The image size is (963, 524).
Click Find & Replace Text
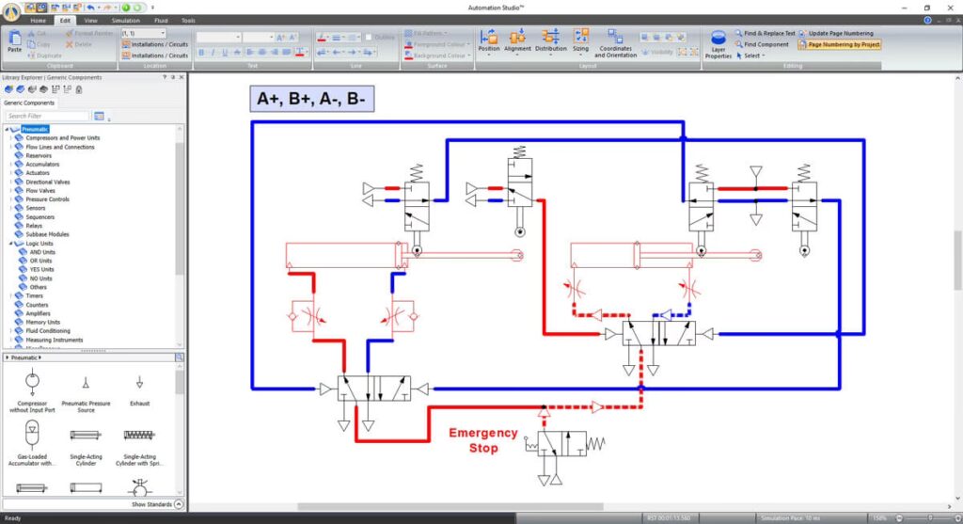pos(739,33)
